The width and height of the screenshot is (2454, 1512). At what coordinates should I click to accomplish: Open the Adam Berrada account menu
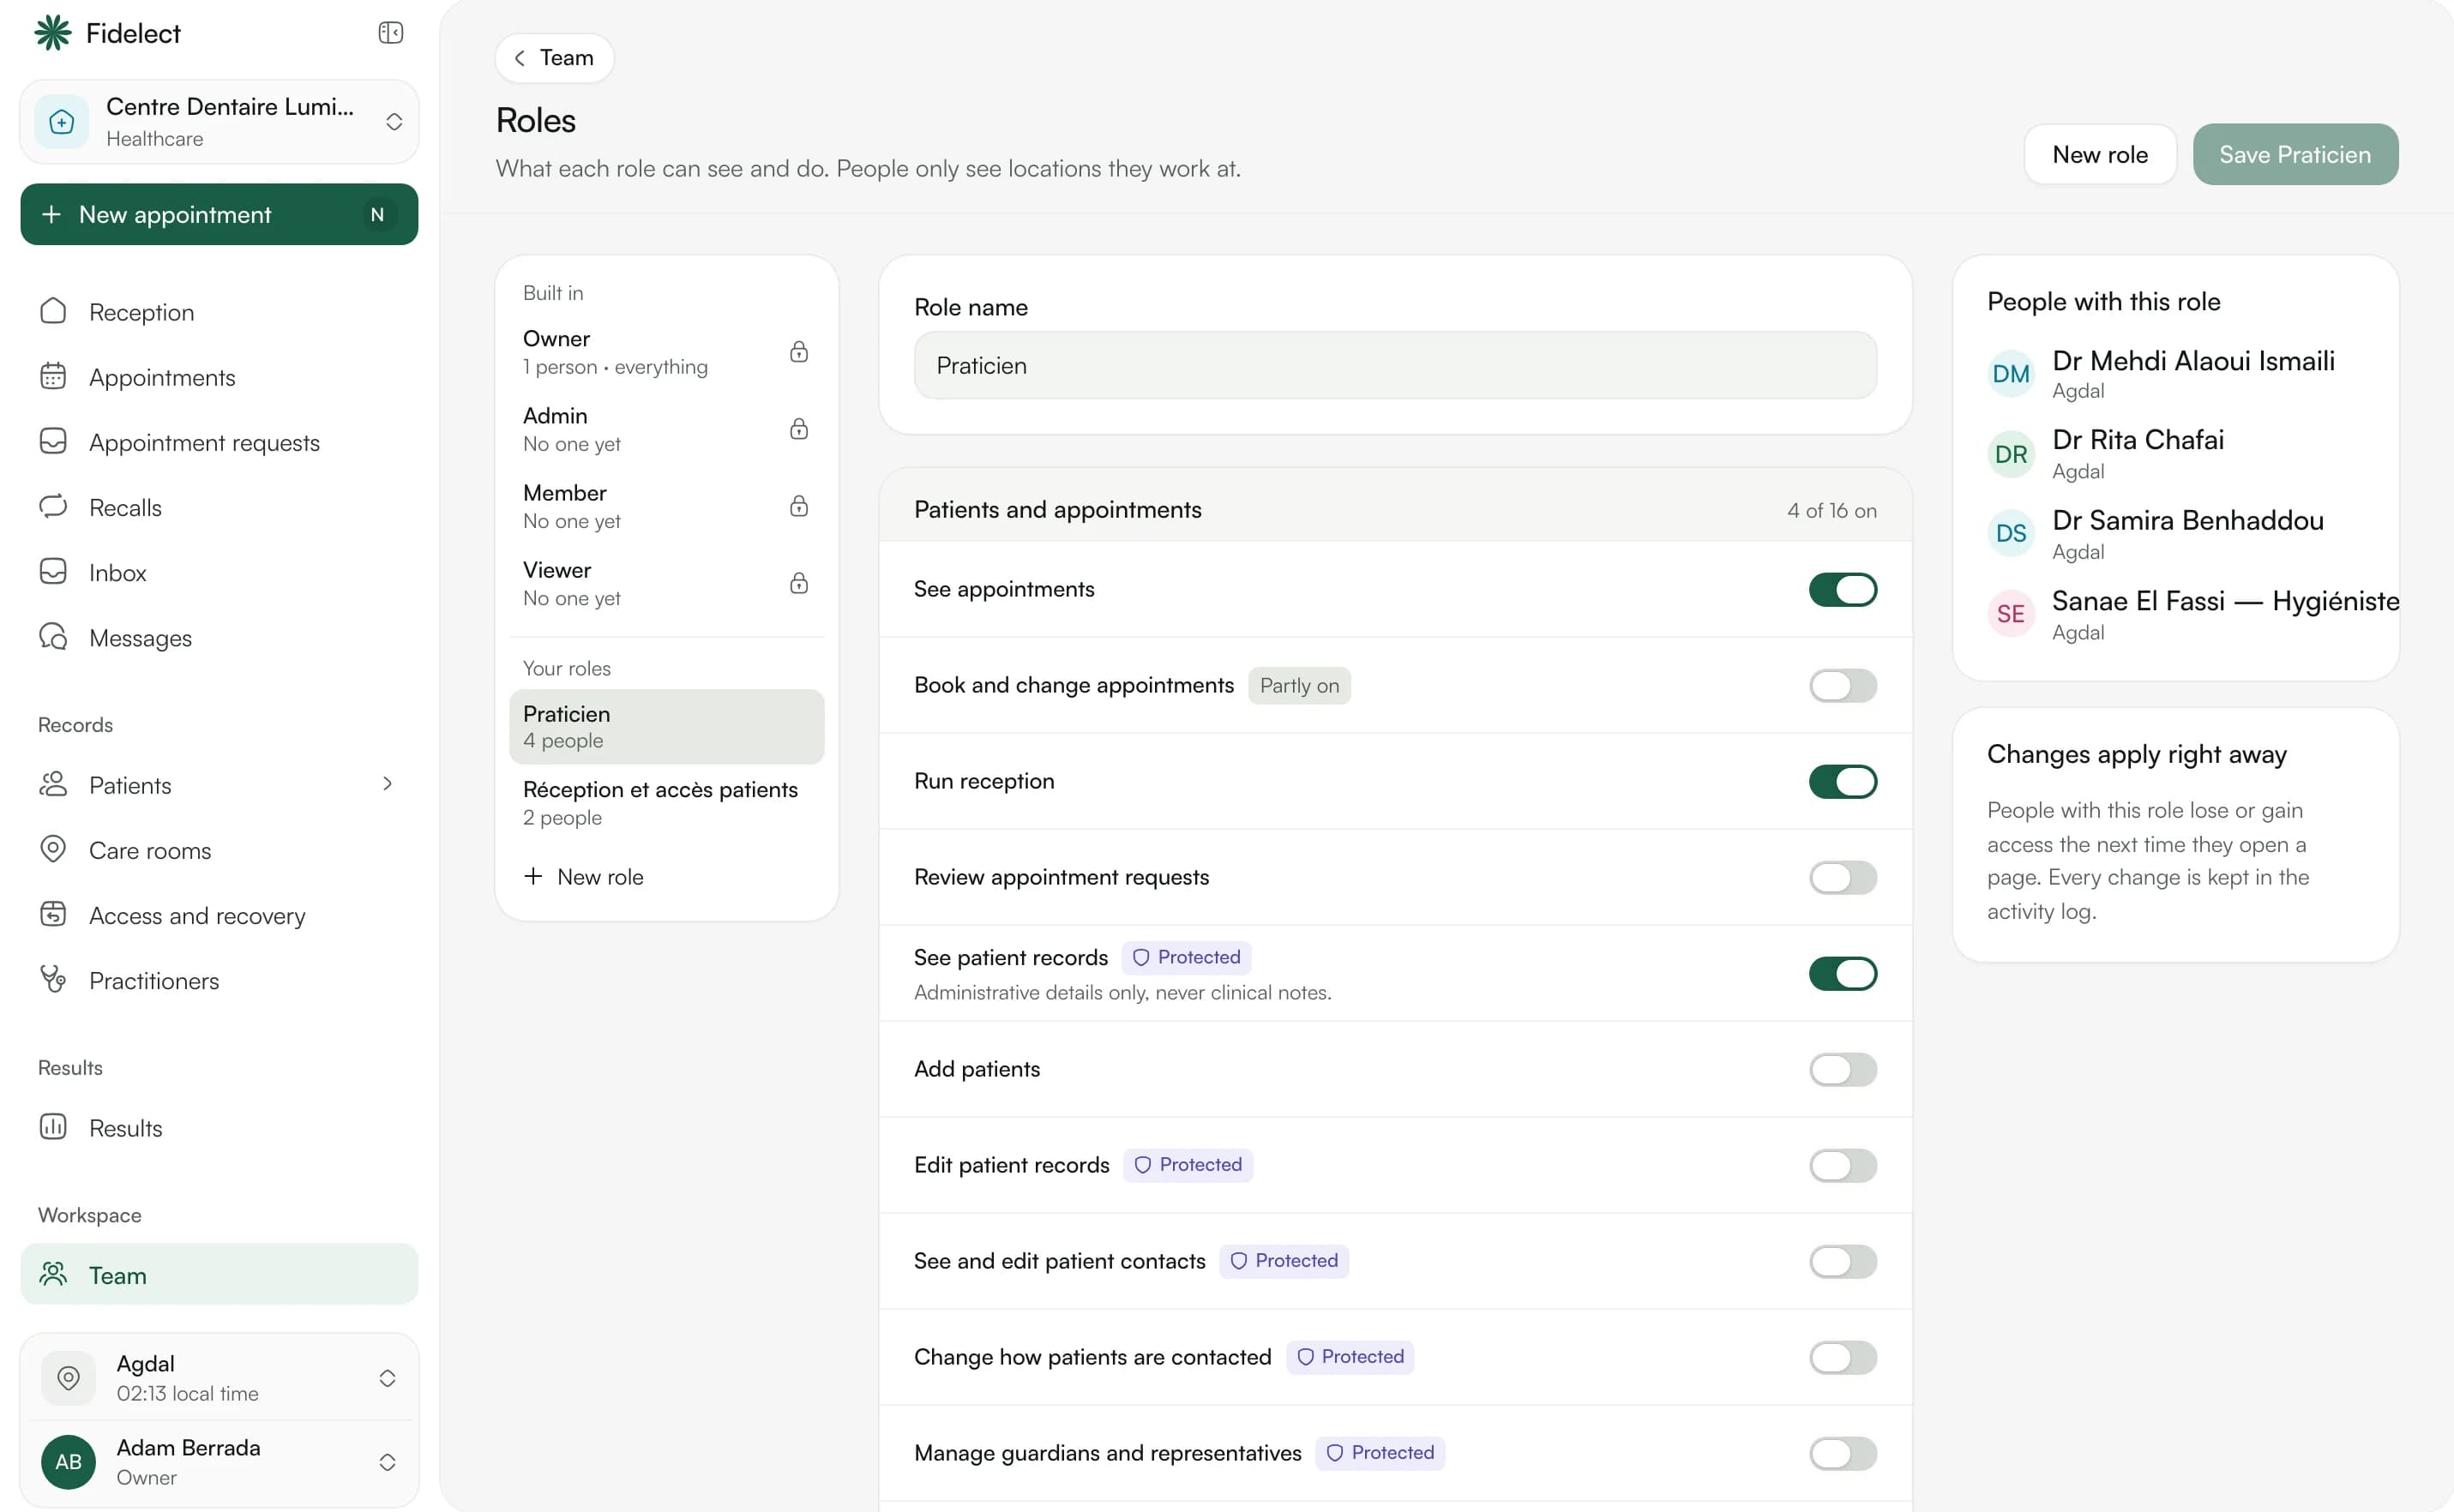[x=220, y=1462]
